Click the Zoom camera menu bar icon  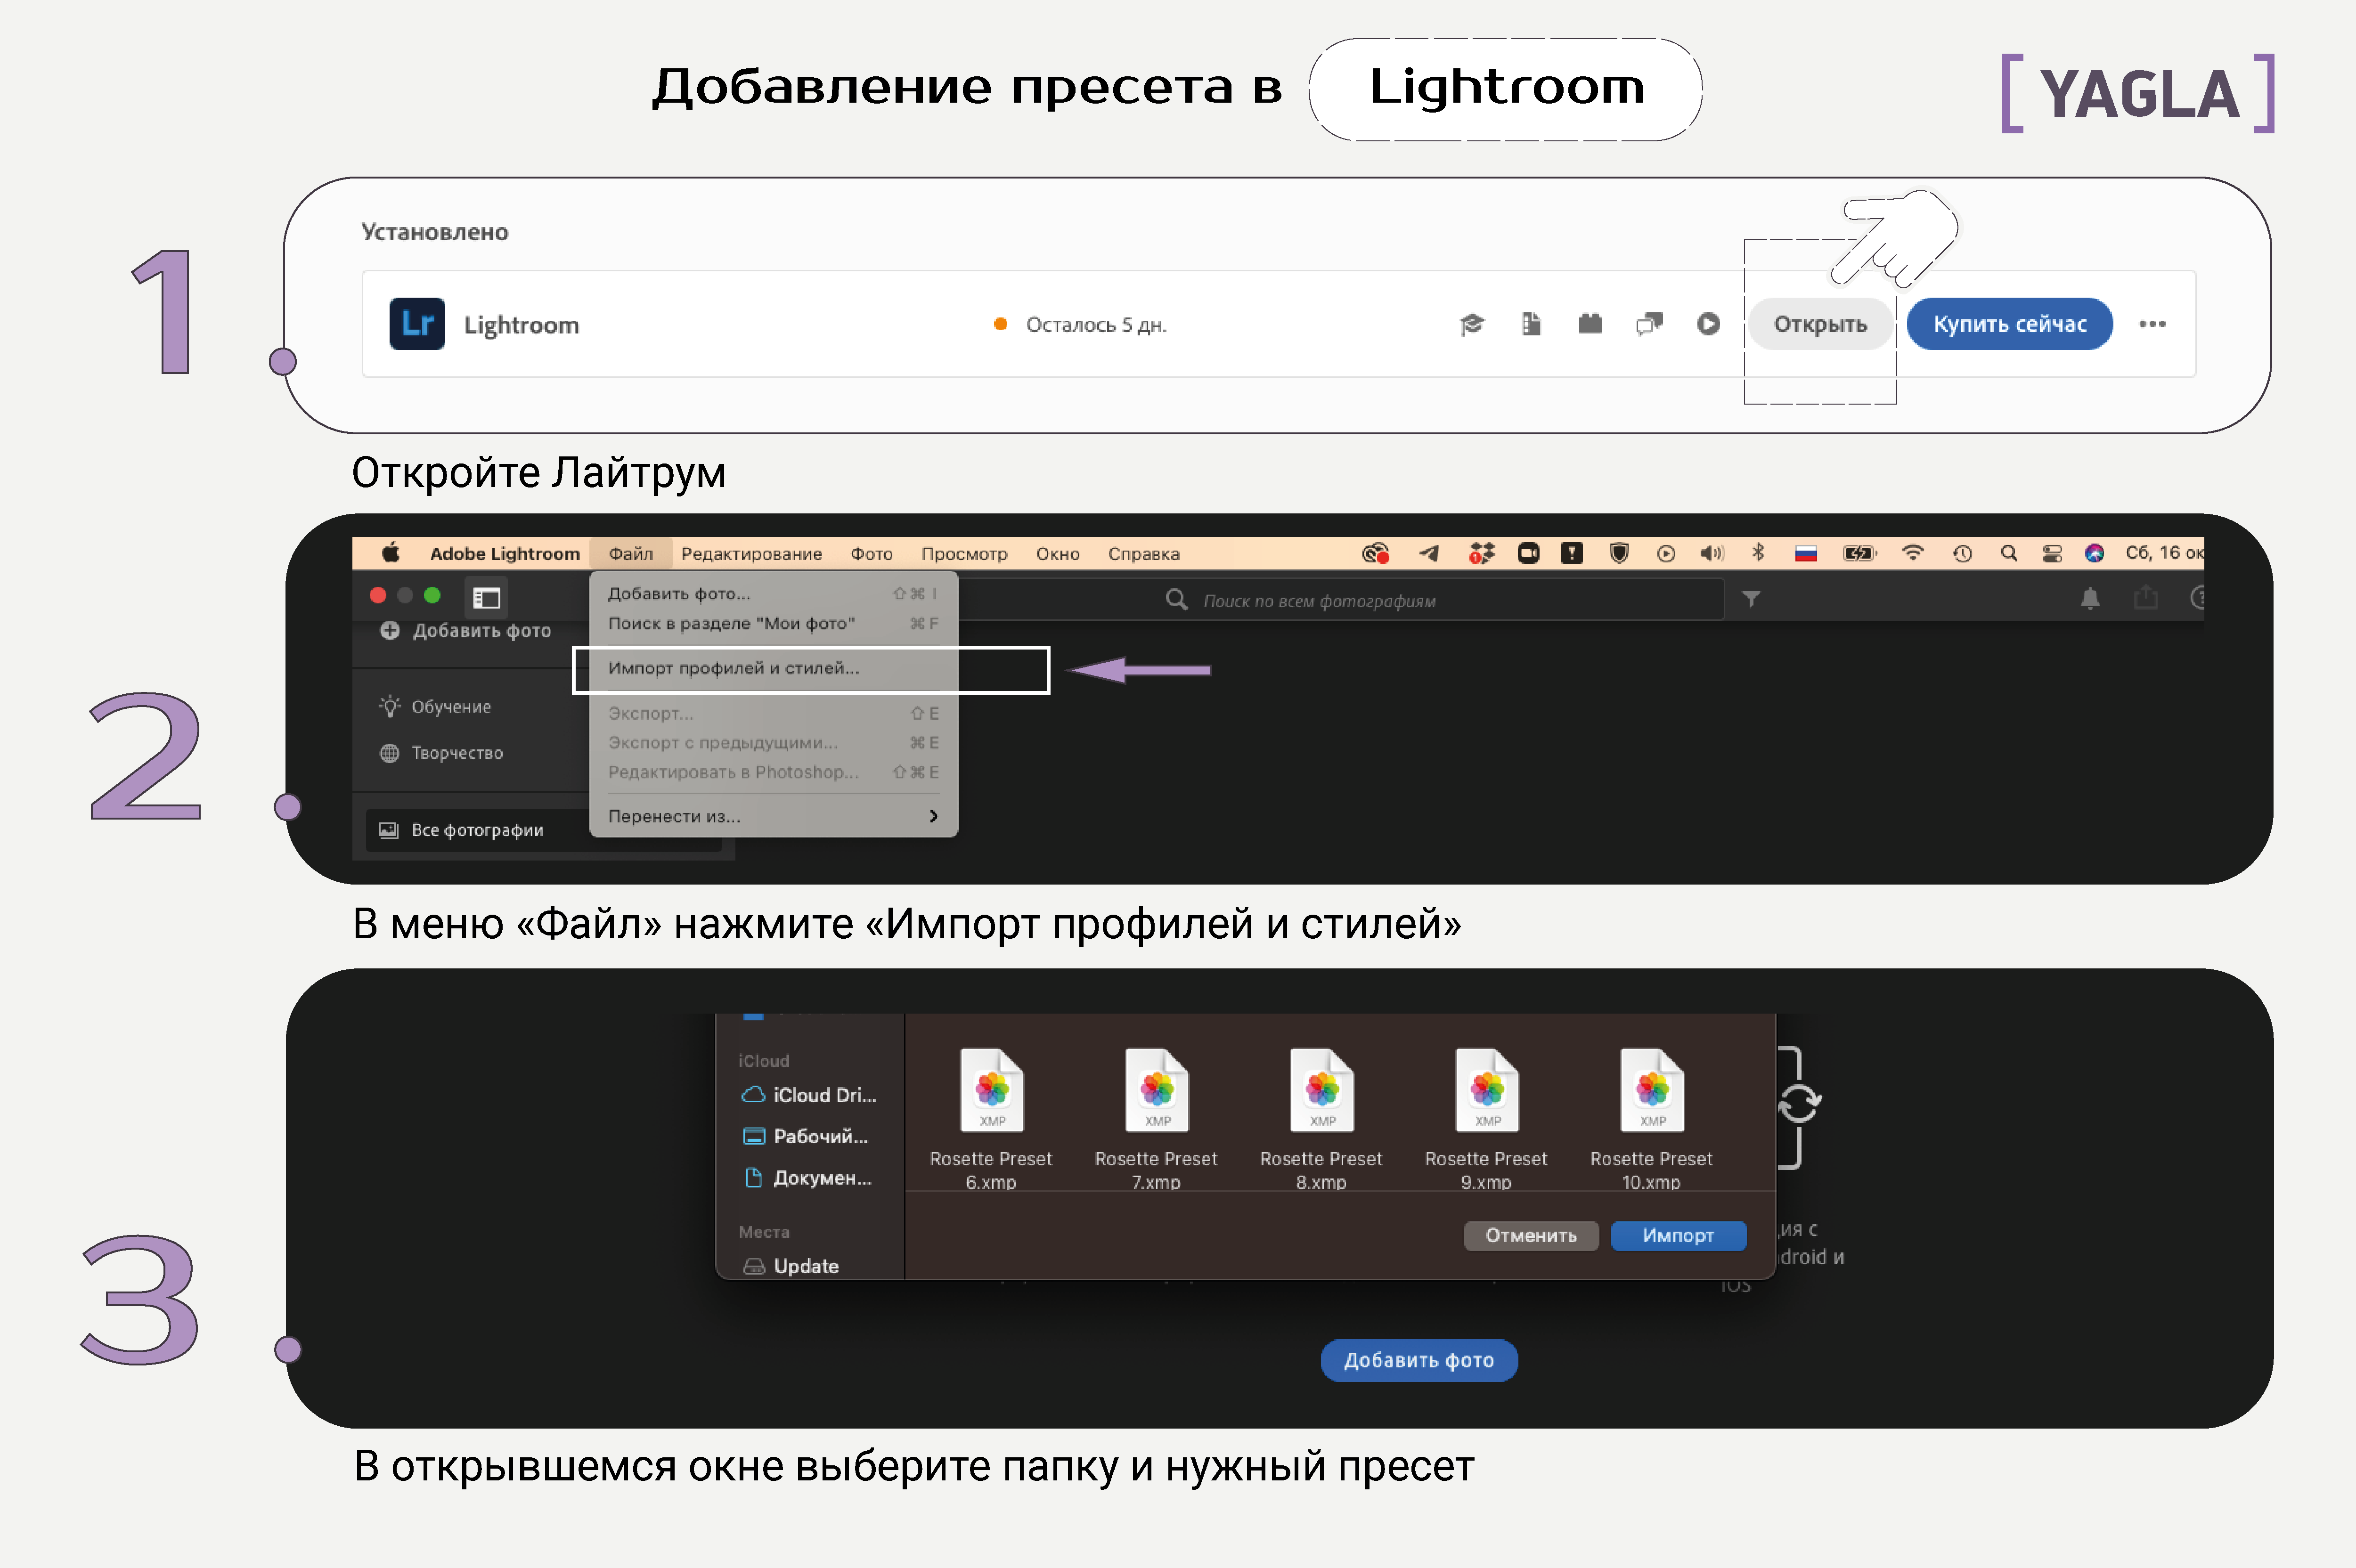click(1528, 553)
